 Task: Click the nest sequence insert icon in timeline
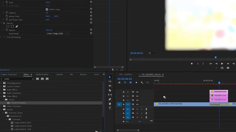pyautogui.click(x=119, y=82)
